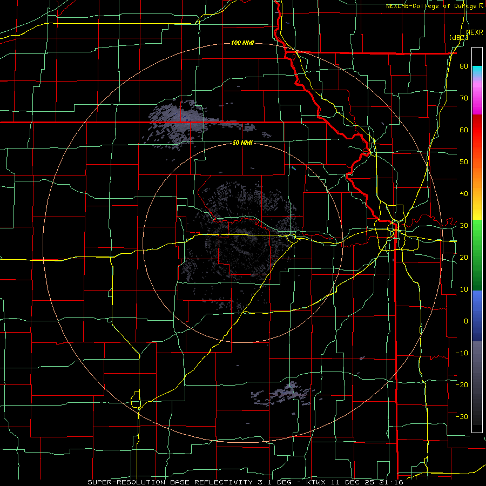This screenshot has height=486, width=486.
Task: Click the -10 dBZ scale value
Action: click(462, 353)
